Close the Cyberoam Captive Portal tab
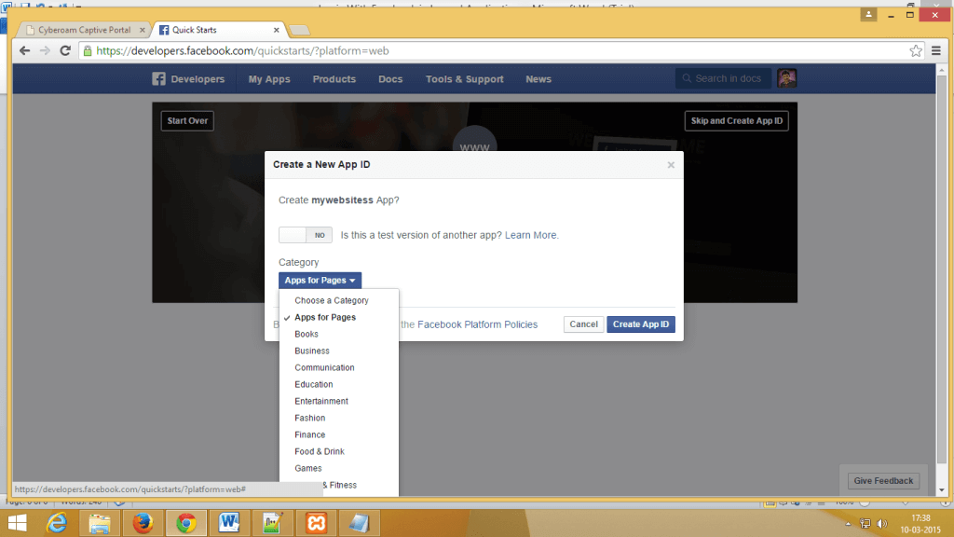Viewport: 954px width, 537px height. [x=143, y=30]
